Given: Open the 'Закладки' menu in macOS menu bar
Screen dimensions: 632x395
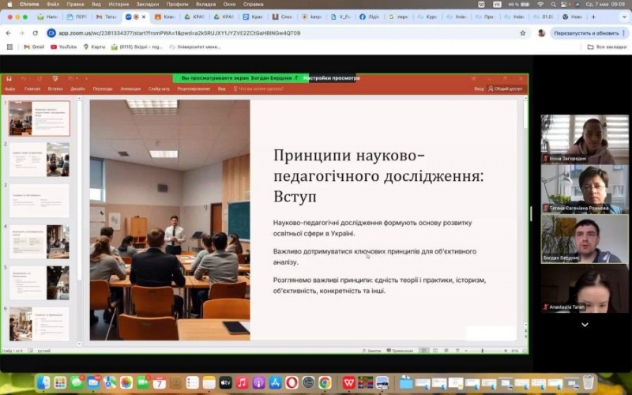Looking at the screenshot, I should pyautogui.click(x=147, y=4).
